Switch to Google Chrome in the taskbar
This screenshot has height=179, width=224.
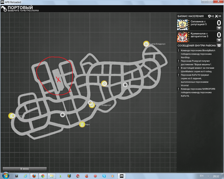[x=43, y=176]
